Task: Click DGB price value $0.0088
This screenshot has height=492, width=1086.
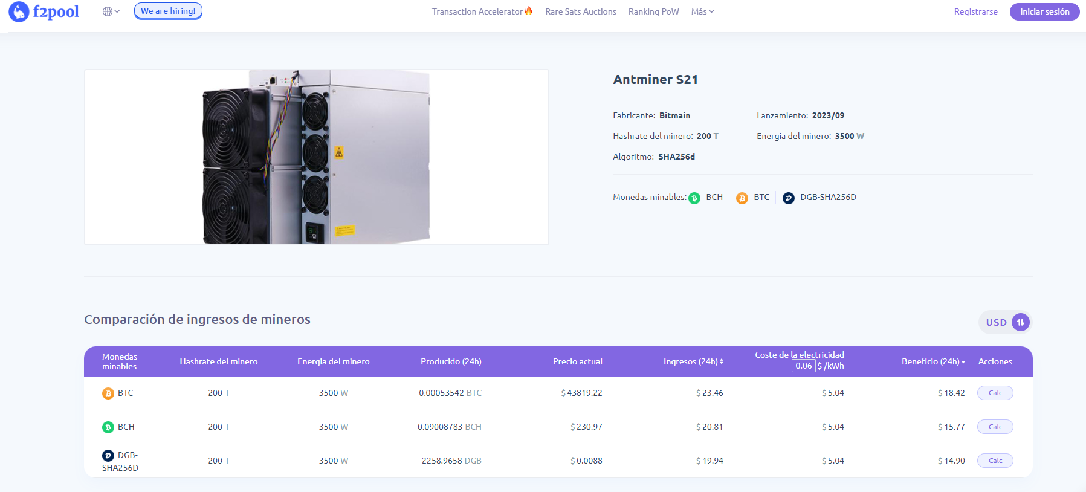Action: (x=586, y=461)
